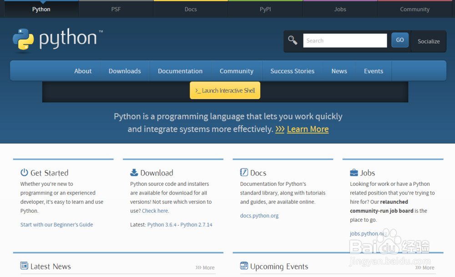Open the Python 3.6.4 download link
The width and height of the screenshot is (455, 277).
[x=162, y=225]
